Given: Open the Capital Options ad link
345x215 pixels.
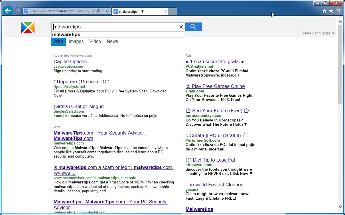Looking at the screenshot, I should coord(70,61).
